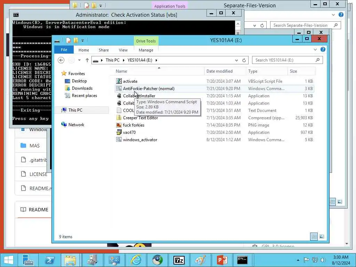This screenshot has height=267, width=356.
Task: Open Action Center flag icon
Action: (306, 260)
